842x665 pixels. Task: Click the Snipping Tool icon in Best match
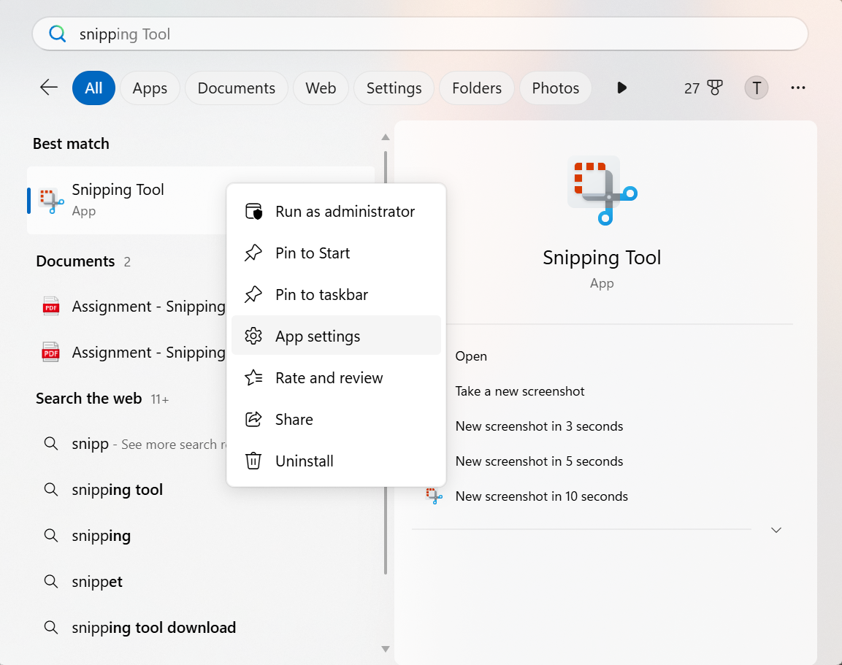click(51, 201)
